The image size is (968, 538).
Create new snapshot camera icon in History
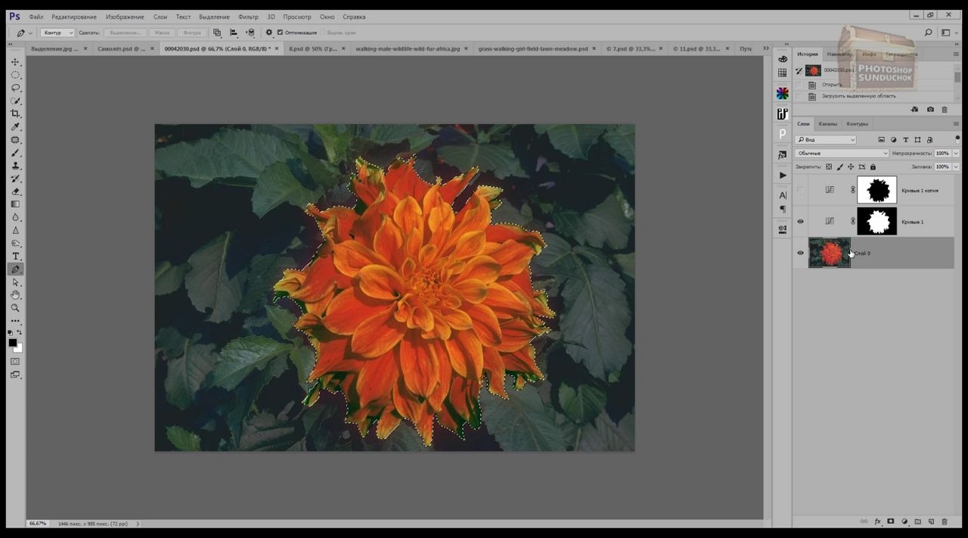930,110
